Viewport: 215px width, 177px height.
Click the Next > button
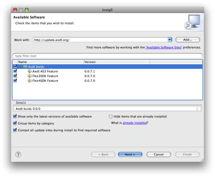click(x=130, y=154)
